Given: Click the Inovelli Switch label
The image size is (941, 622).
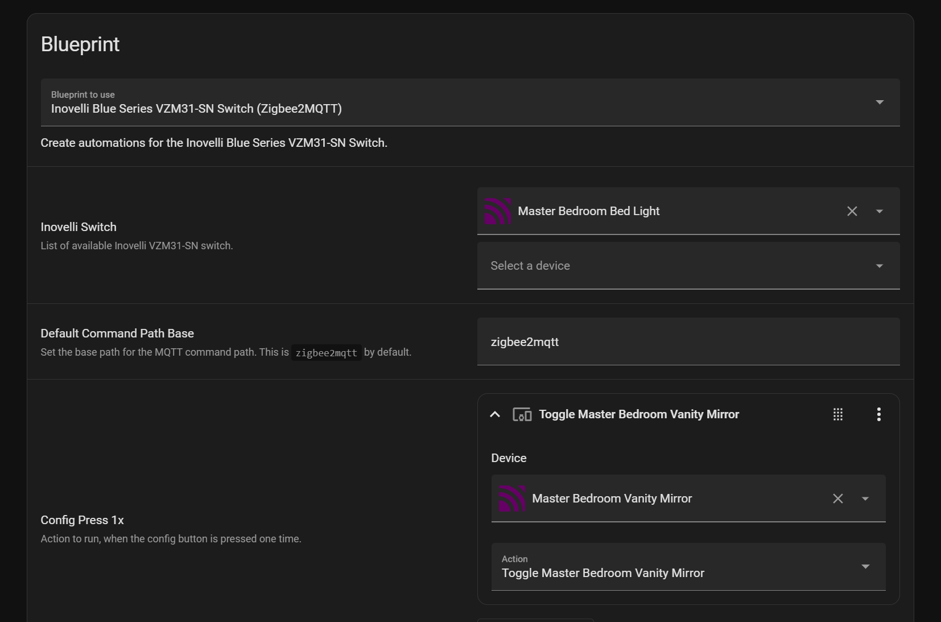Looking at the screenshot, I should (79, 227).
